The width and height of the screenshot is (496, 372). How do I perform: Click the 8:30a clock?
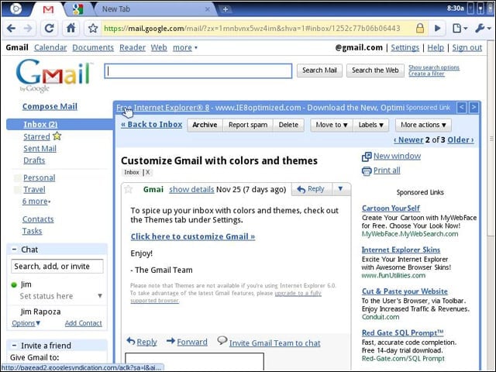tap(455, 9)
